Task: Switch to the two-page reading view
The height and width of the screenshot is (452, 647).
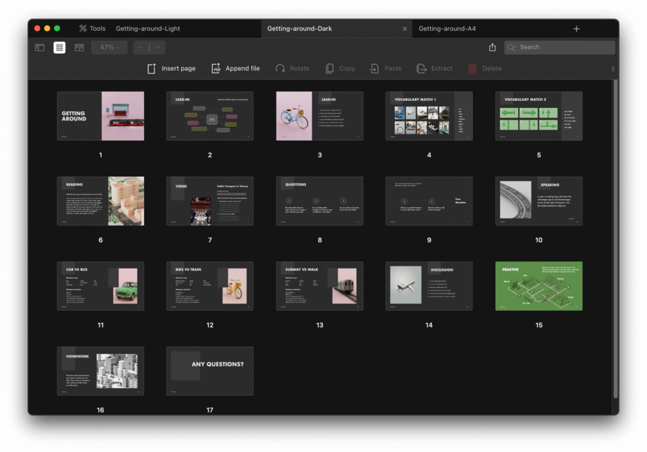Action: [79, 47]
